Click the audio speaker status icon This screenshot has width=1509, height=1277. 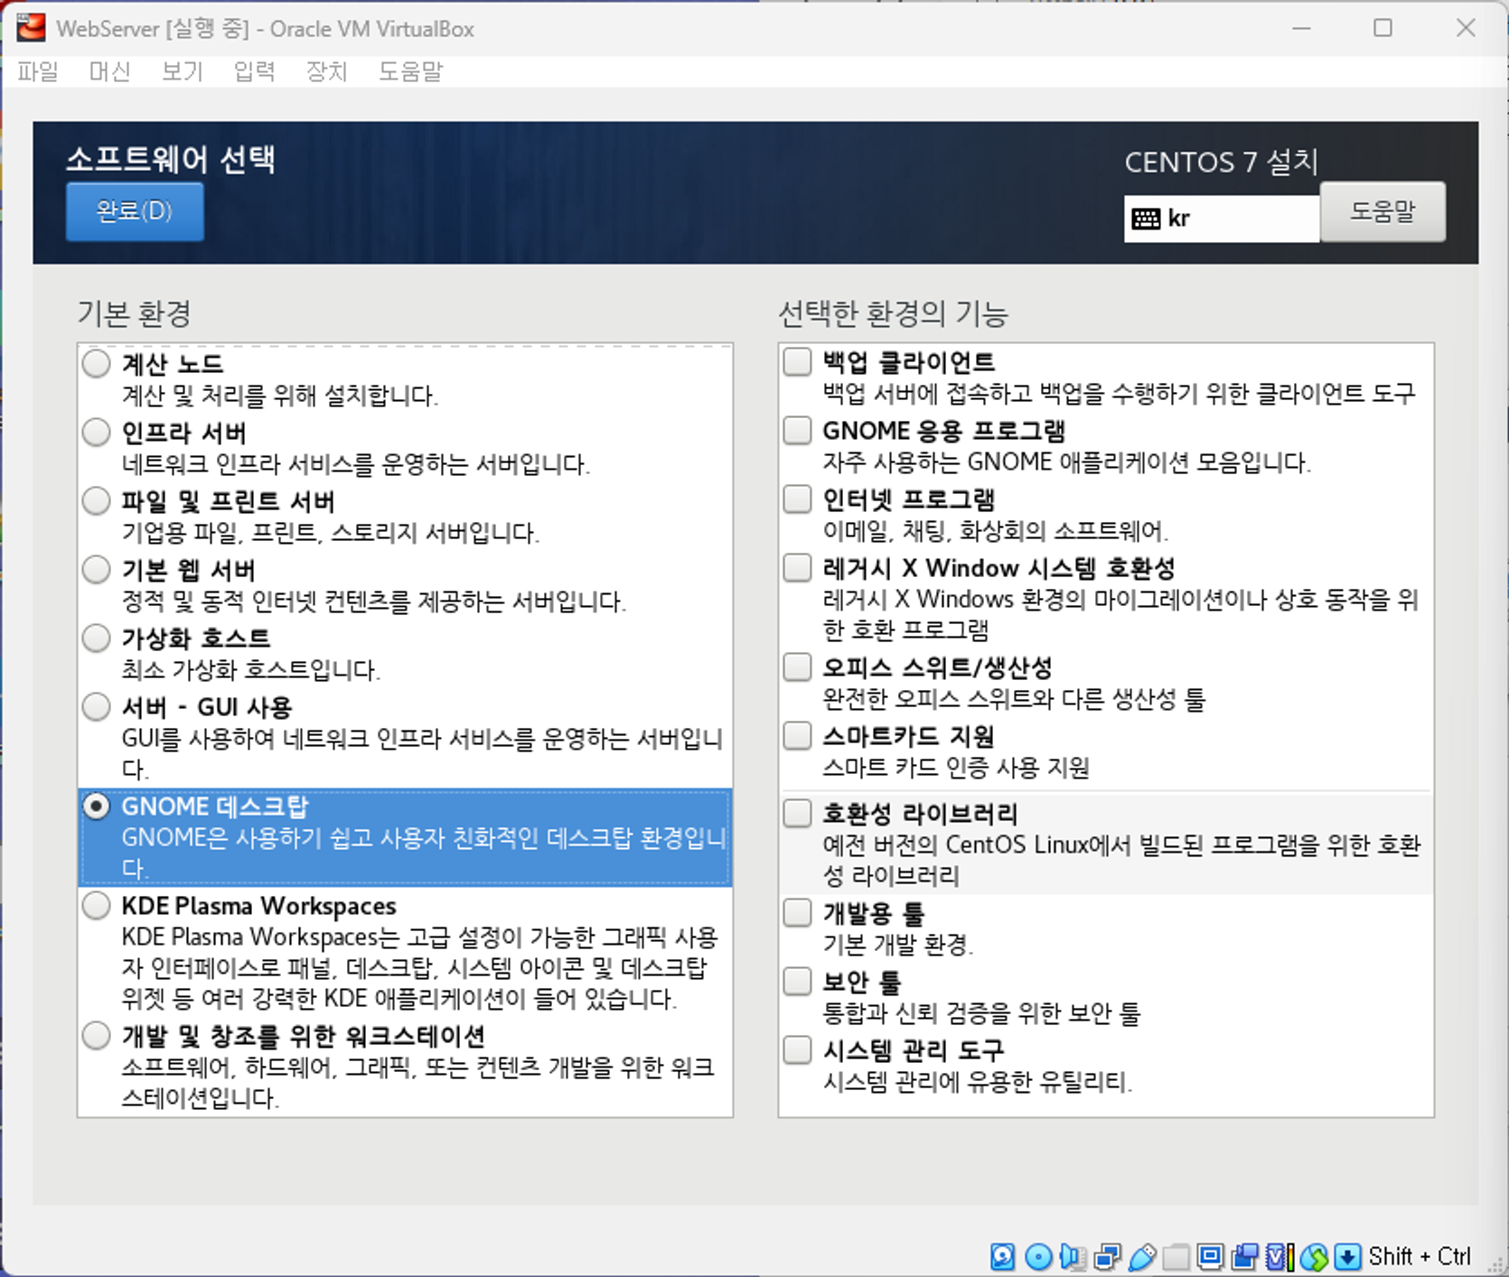point(1073,1256)
